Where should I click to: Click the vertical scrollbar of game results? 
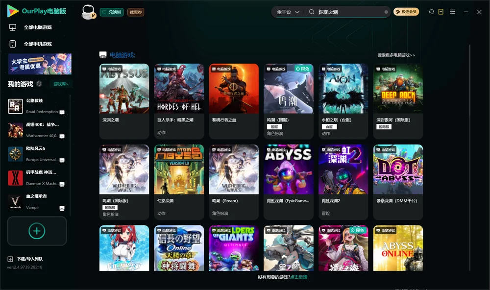pyautogui.click(x=470, y=158)
